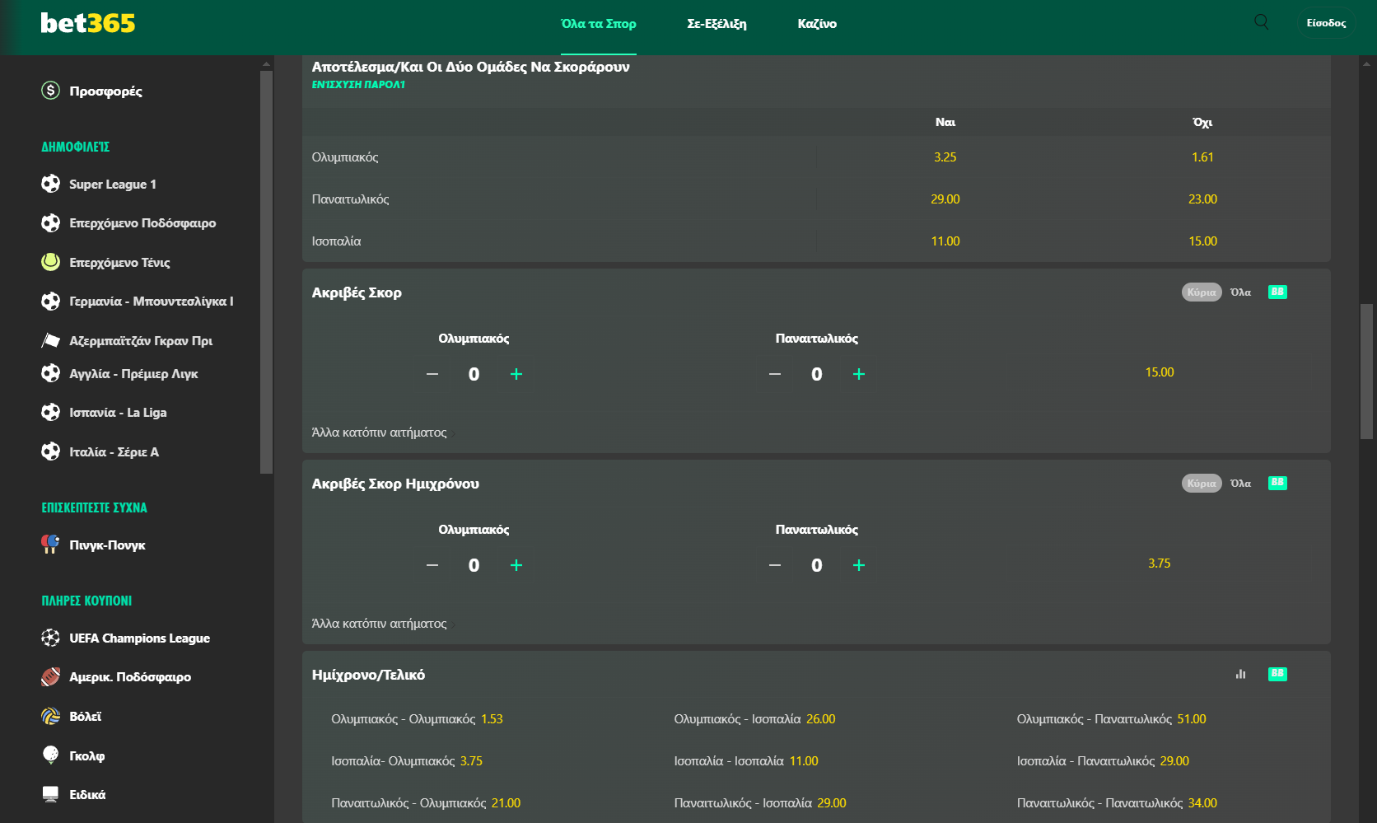Click the Προσφορές dollar icon
The image size is (1377, 823).
(51, 91)
